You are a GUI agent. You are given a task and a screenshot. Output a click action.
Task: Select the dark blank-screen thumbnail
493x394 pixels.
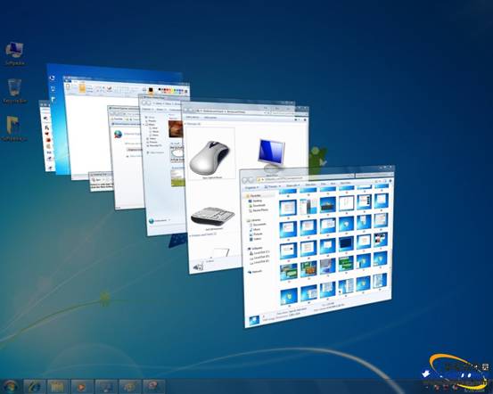coord(346,243)
